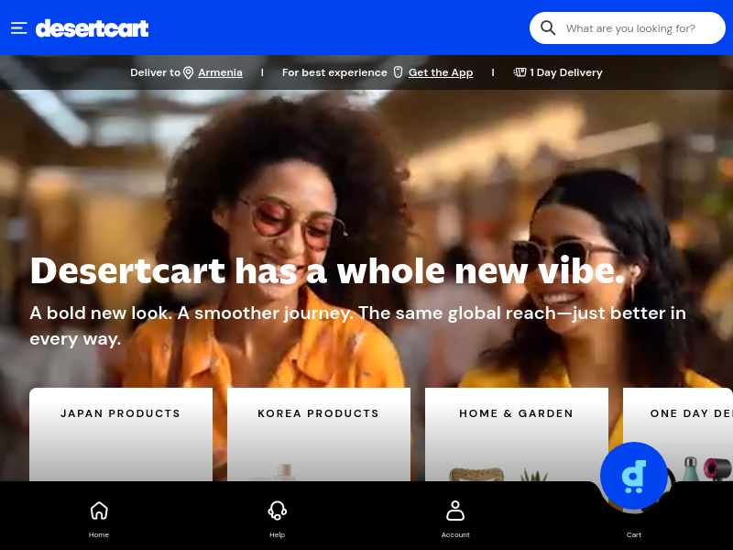
Task: Tap the floating blue cart button
Action: 634,476
